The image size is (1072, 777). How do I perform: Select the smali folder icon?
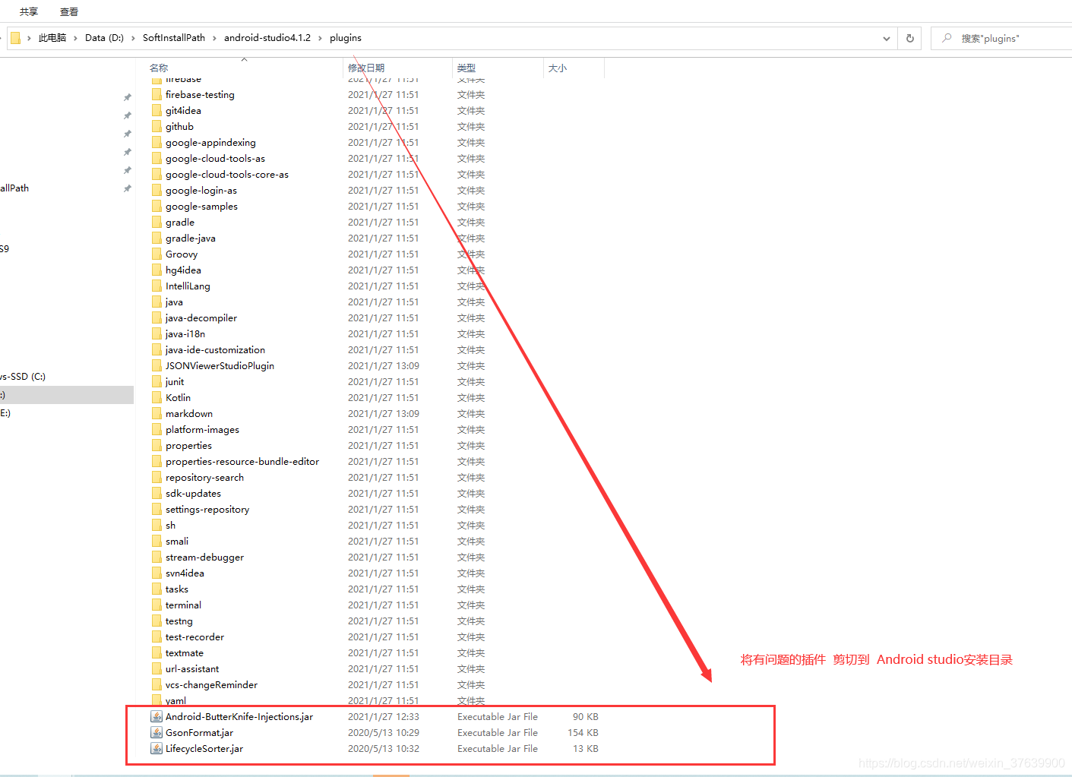pos(157,542)
